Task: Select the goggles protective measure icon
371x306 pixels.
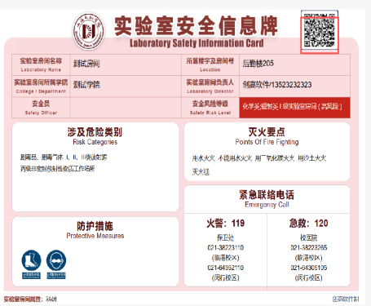Action: click(x=56, y=260)
